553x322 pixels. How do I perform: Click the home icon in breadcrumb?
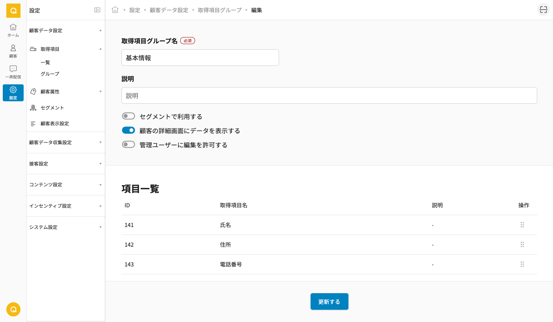[115, 10]
